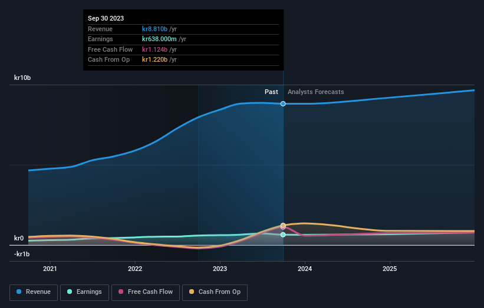Click the kr10b y-axis label
The height and width of the screenshot is (308, 484).
pyautogui.click(x=22, y=78)
